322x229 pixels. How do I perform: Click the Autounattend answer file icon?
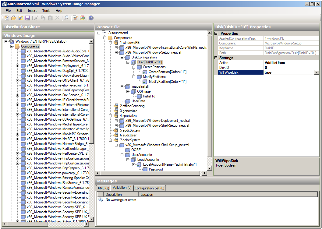coord(104,33)
